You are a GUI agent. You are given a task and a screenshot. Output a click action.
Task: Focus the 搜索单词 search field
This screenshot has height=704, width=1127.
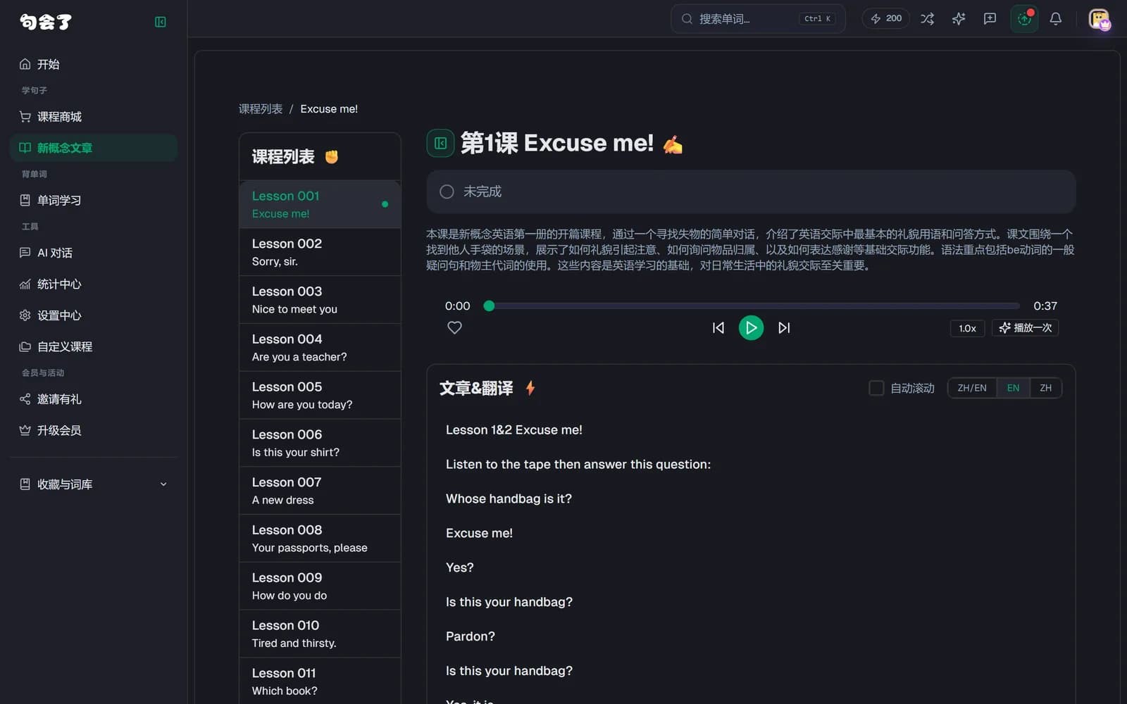(x=758, y=19)
